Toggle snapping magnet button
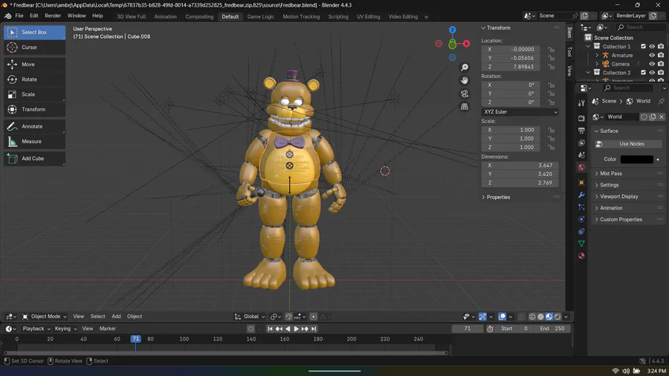This screenshot has width=669, height=376. pyautogui.click(x=288, y=317)
